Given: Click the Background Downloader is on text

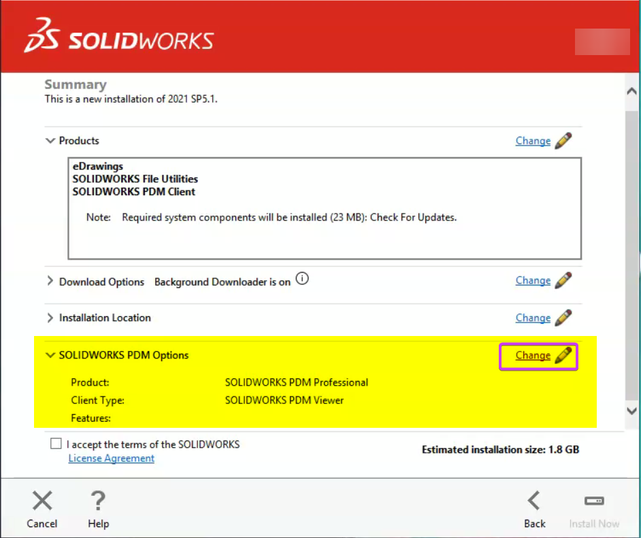Looking at the screenshot, I should point(223,282).
